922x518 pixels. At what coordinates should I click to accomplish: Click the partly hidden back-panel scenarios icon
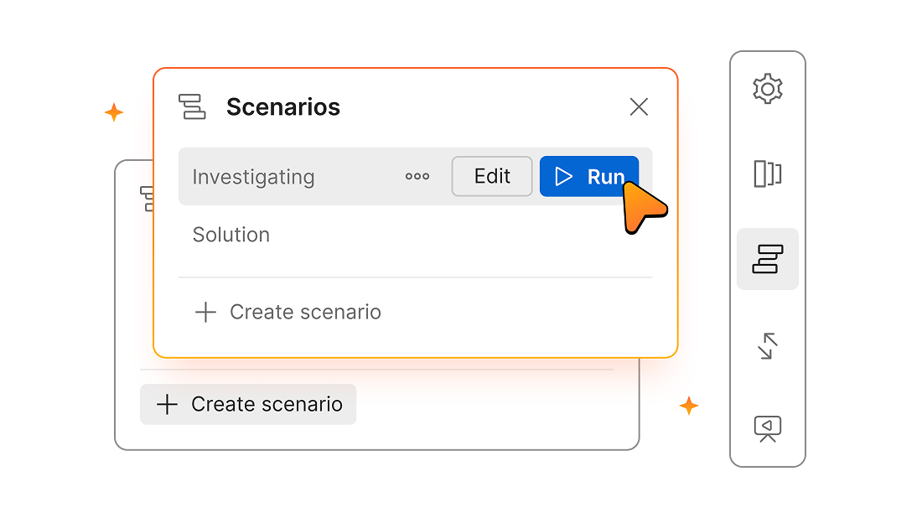pos(147,198)
